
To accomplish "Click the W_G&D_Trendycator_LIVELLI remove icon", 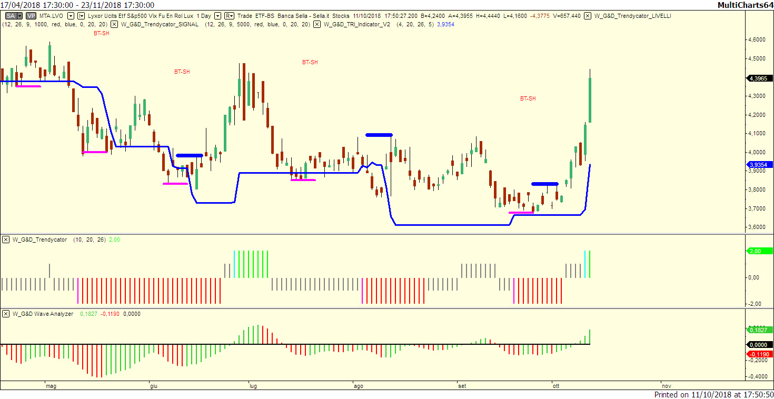I will coord(588,16).
